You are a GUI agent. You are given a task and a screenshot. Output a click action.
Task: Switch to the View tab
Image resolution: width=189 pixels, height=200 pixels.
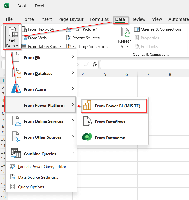(x=157, y=19)
